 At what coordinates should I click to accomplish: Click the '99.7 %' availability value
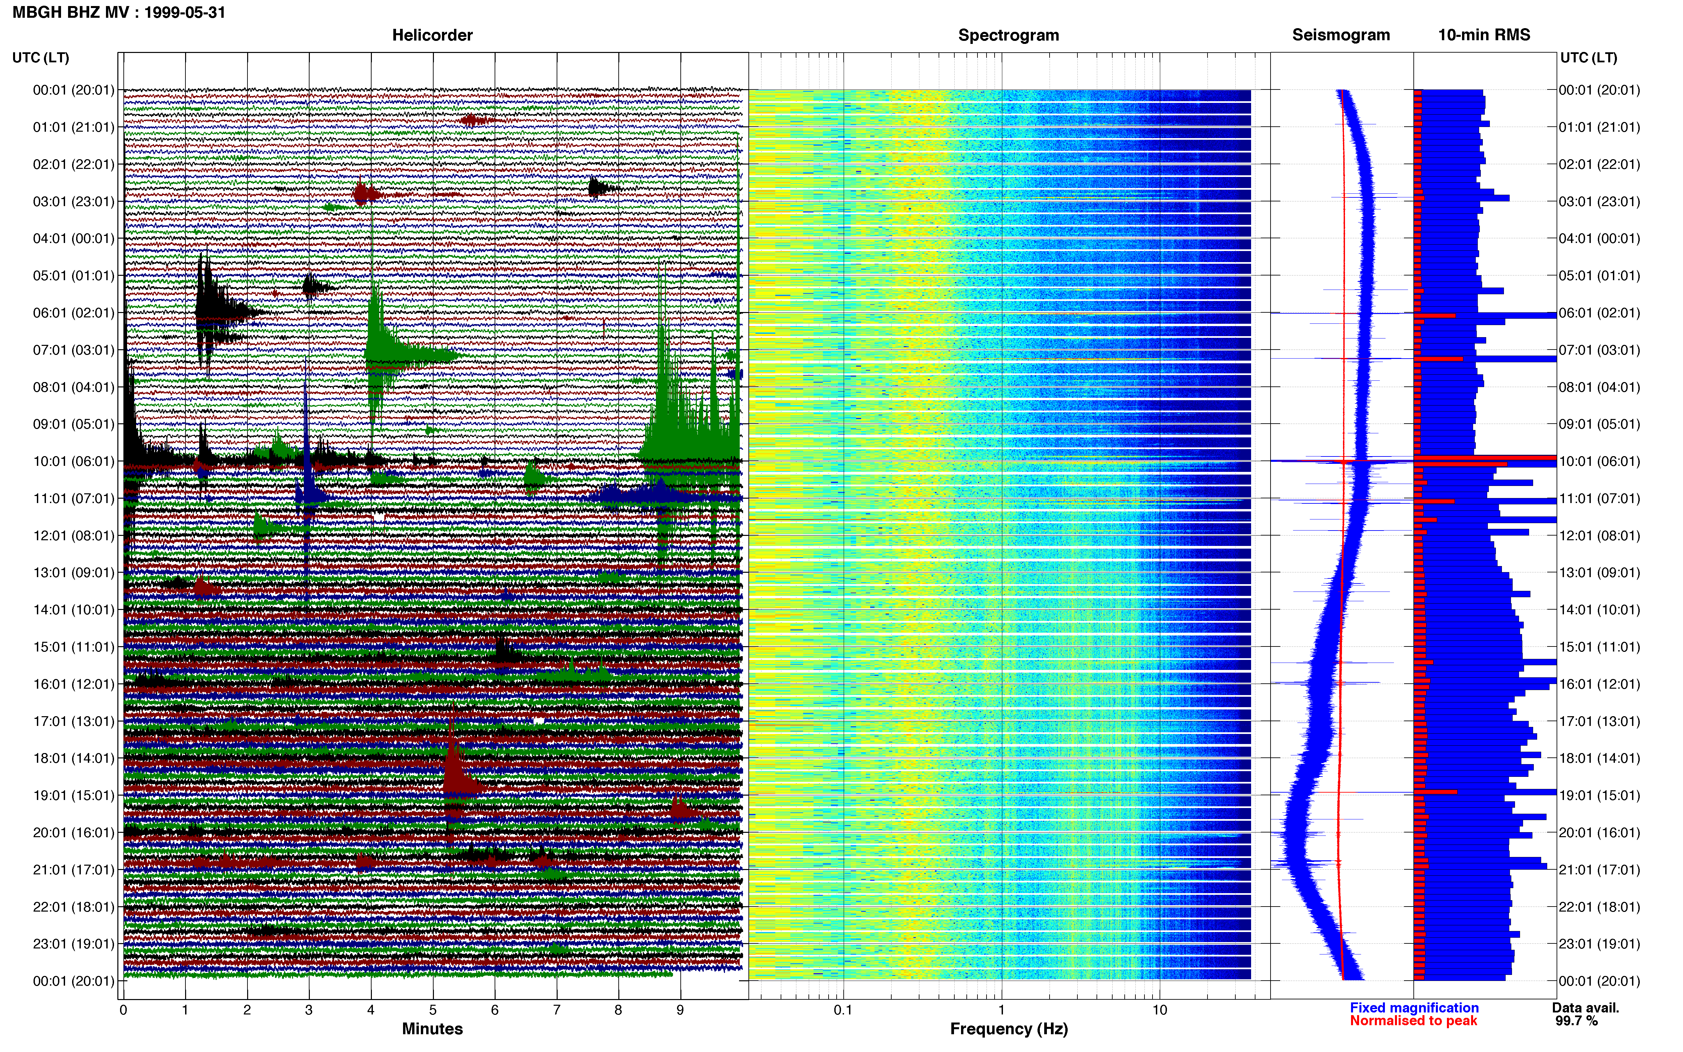pyautogui.click(x=1576, y=1021)
